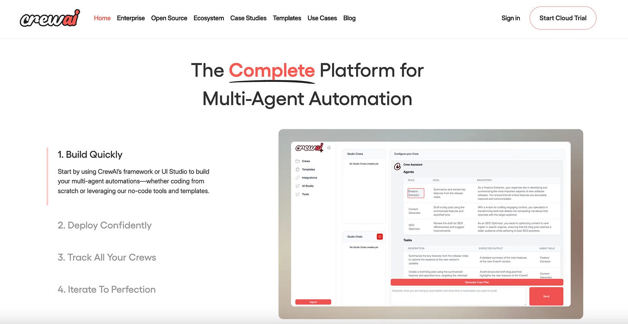
Task: Open the Blog nav item
Action: (349, 18)
